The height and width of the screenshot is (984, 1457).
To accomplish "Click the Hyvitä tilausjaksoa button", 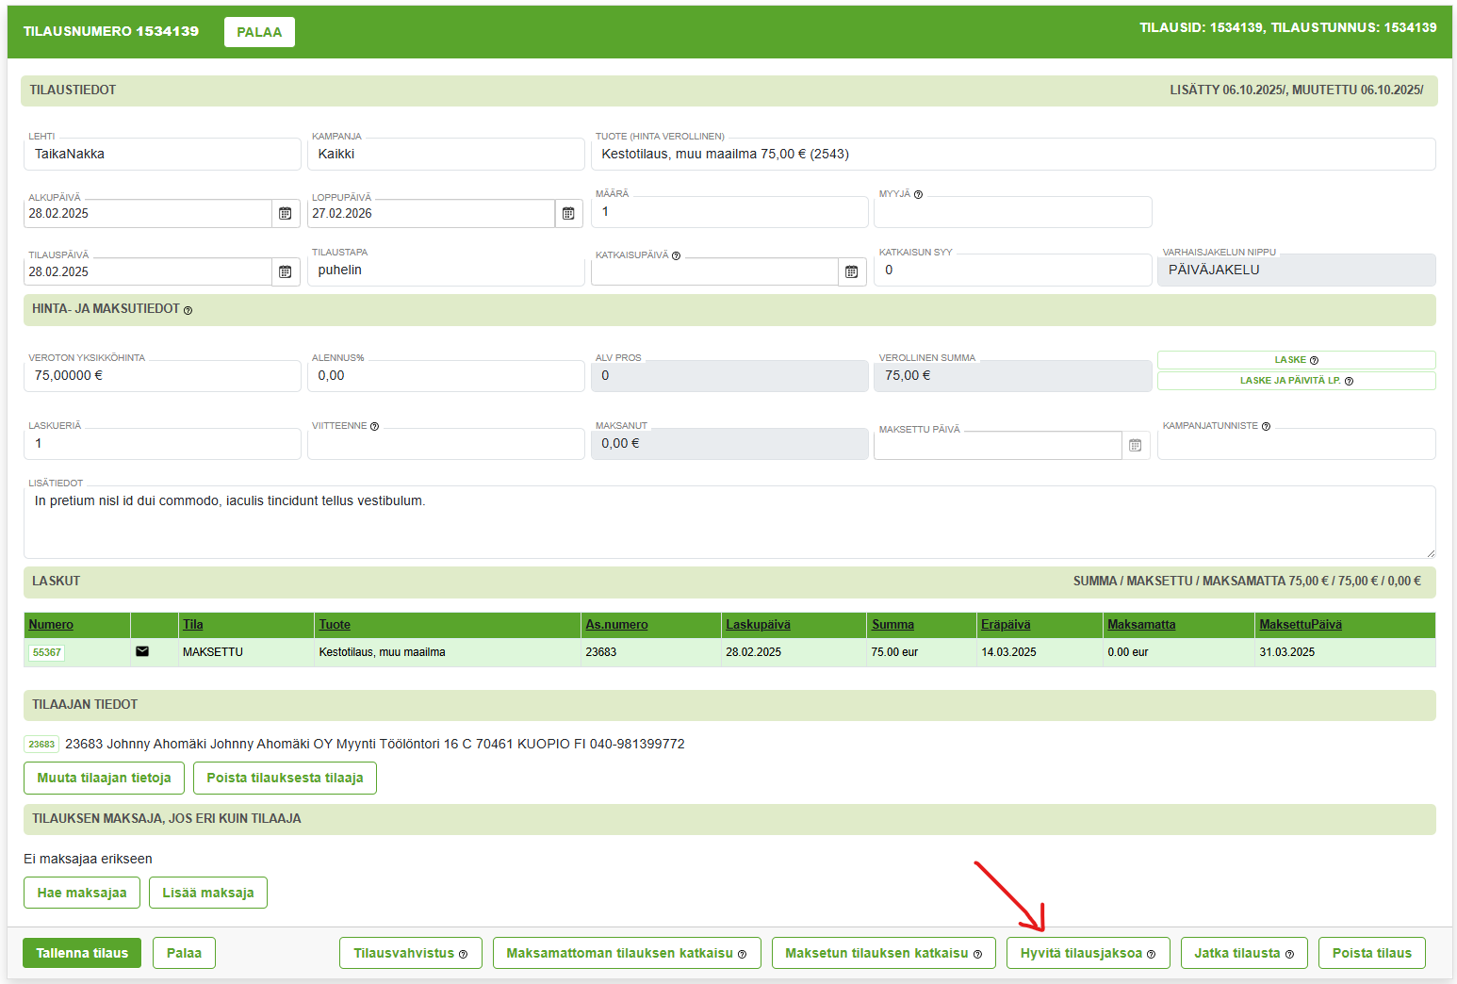I will (x=1088, y=953).
